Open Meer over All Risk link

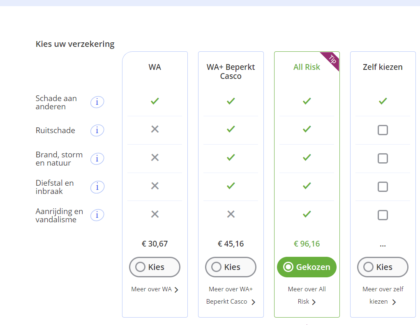[307, 295]
